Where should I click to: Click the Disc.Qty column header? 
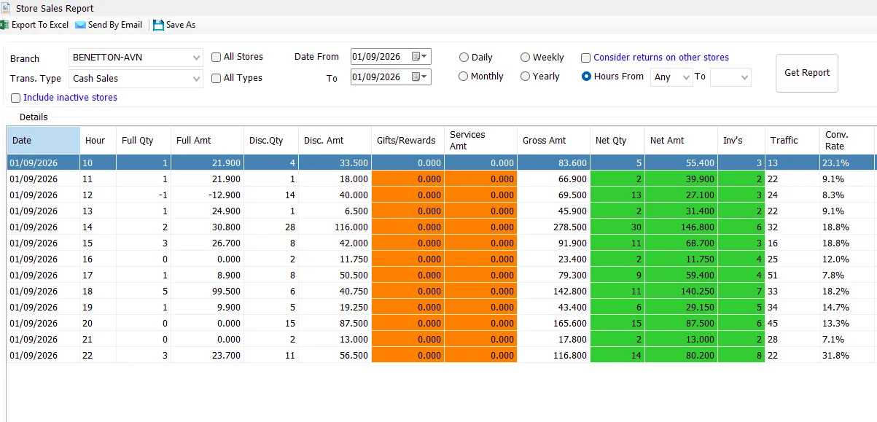tap(271, 140)
